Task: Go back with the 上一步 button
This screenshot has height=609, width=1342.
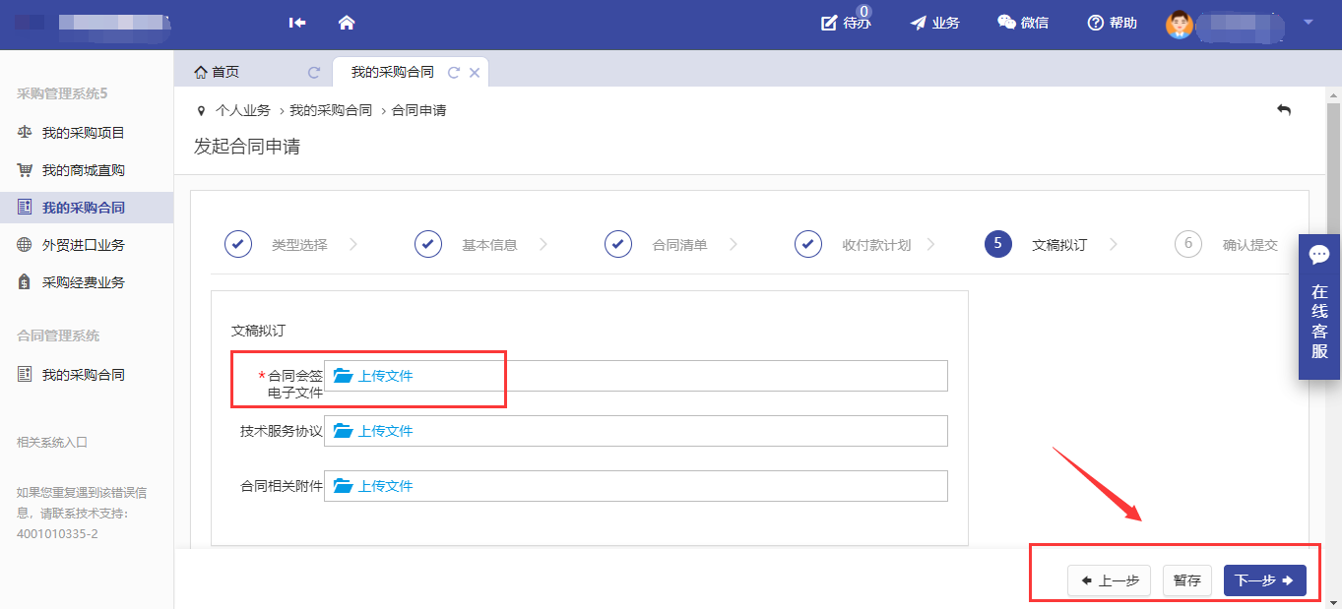Action: point(1110,580)
